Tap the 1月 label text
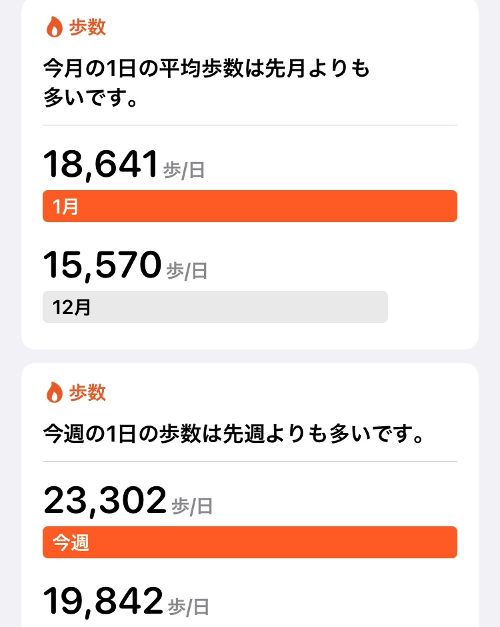This screenshot has width=500, height=627. click(65, 206)
